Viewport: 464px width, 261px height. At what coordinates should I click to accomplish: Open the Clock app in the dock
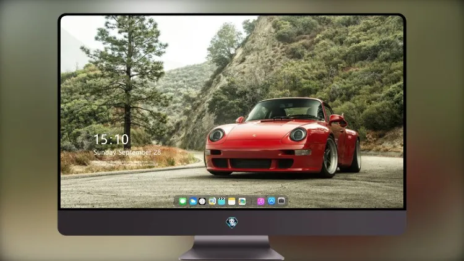(202, 202)
